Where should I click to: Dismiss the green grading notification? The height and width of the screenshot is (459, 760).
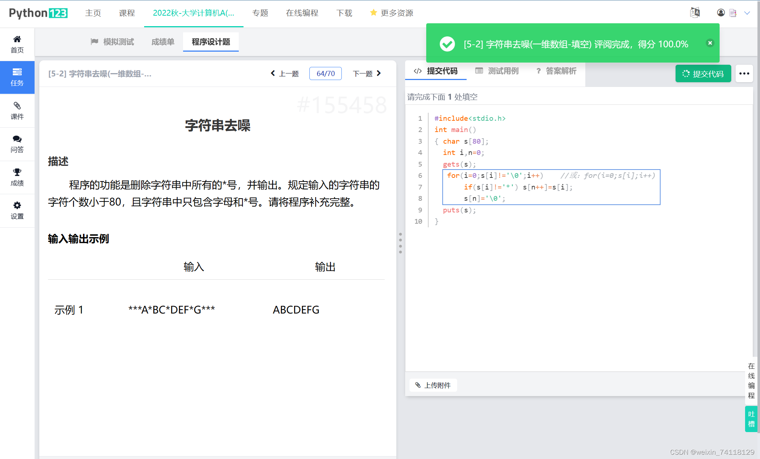tap(709, 43)
